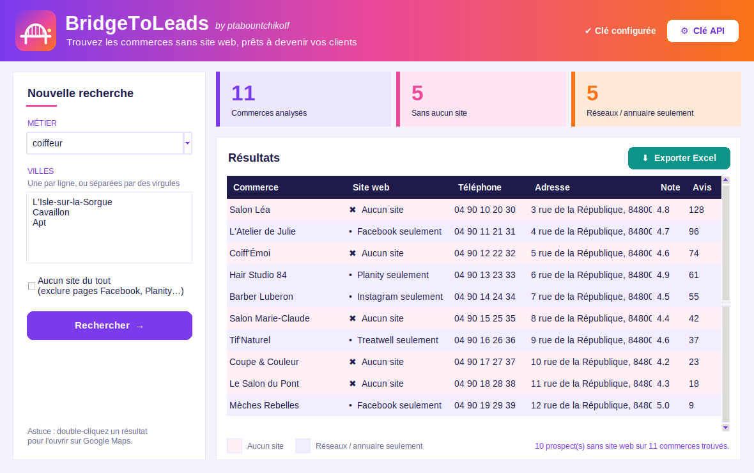Click the cross icon in Le Salon du Pont row

point(353,384)
